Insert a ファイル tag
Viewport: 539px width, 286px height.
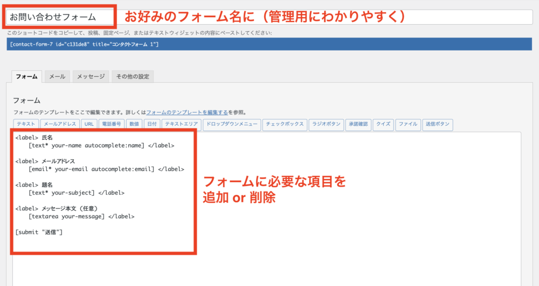408,124
